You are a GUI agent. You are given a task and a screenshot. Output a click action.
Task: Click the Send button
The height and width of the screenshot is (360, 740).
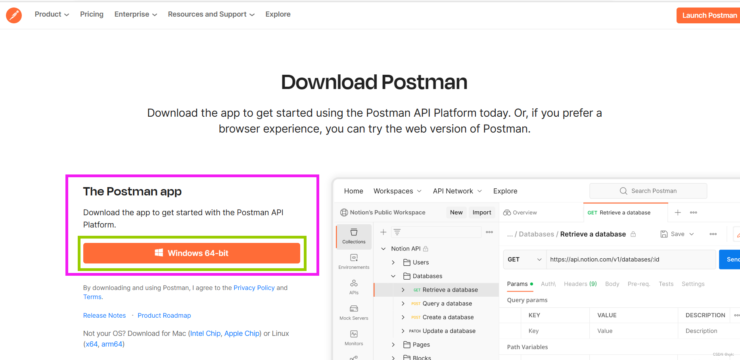pyautogui.click(x=730, y=260)
